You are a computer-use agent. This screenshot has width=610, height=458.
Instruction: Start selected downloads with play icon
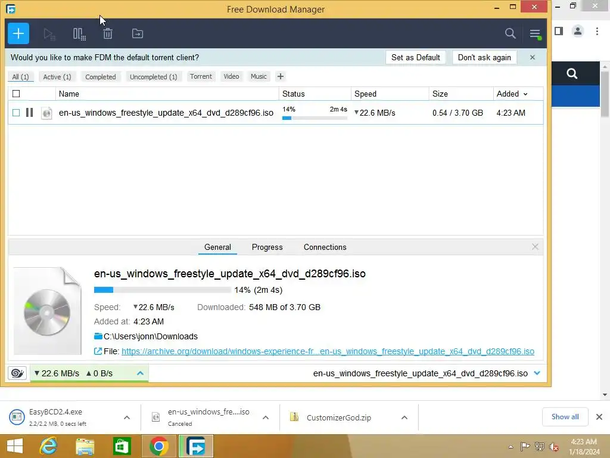[49, 34]
